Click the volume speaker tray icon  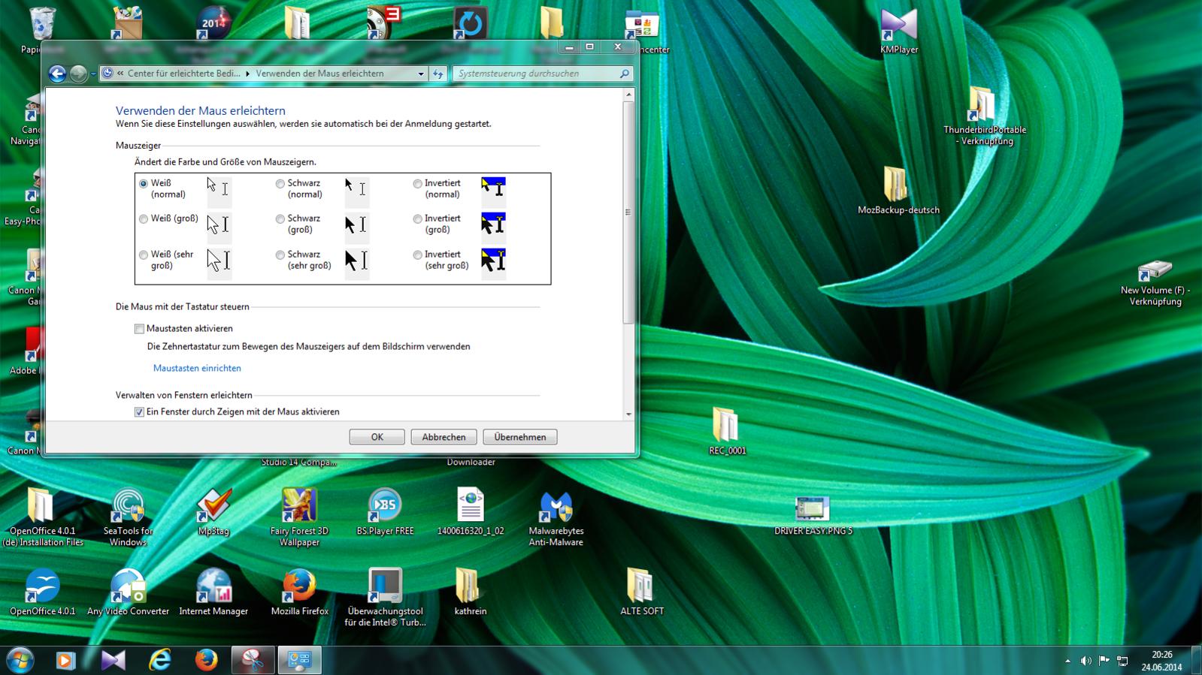[x=1085, y=661]
